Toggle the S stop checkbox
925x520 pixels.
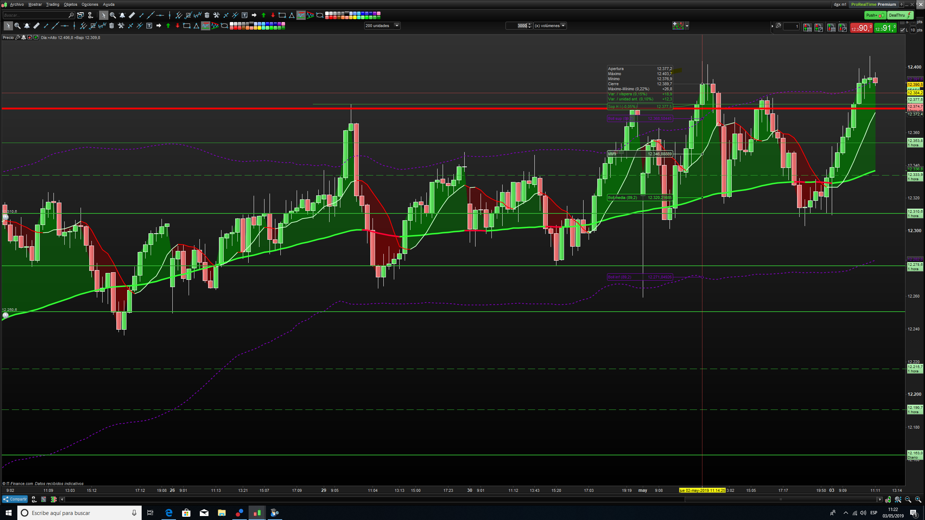902,22
